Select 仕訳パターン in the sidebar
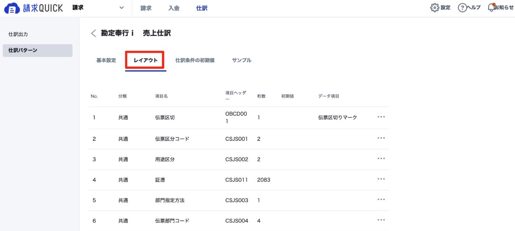515x231 pixels. tap(37, 51)
